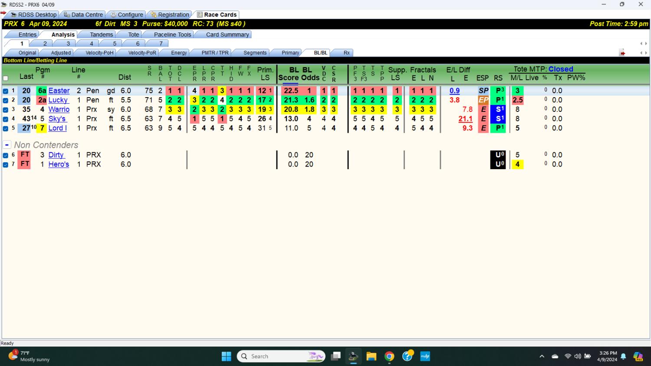Open Task View on the taskbar
Screen dimensions: 651x366
click(335, 356)
